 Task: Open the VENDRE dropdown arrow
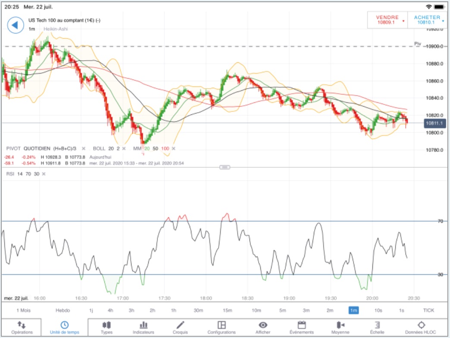[403, 21]
